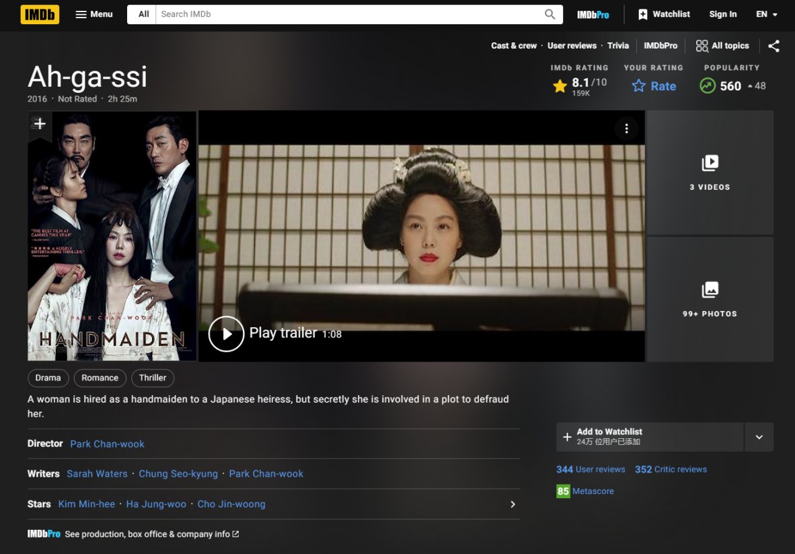This screenshot has width=795, height=554.
Task: Expand the Stars row chevron
Action: point(513,504)
